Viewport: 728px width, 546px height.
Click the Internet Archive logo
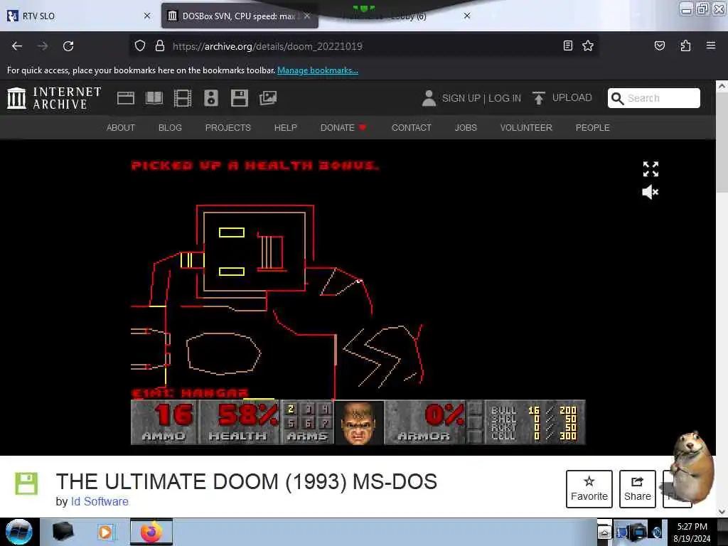tap(54, 98)
